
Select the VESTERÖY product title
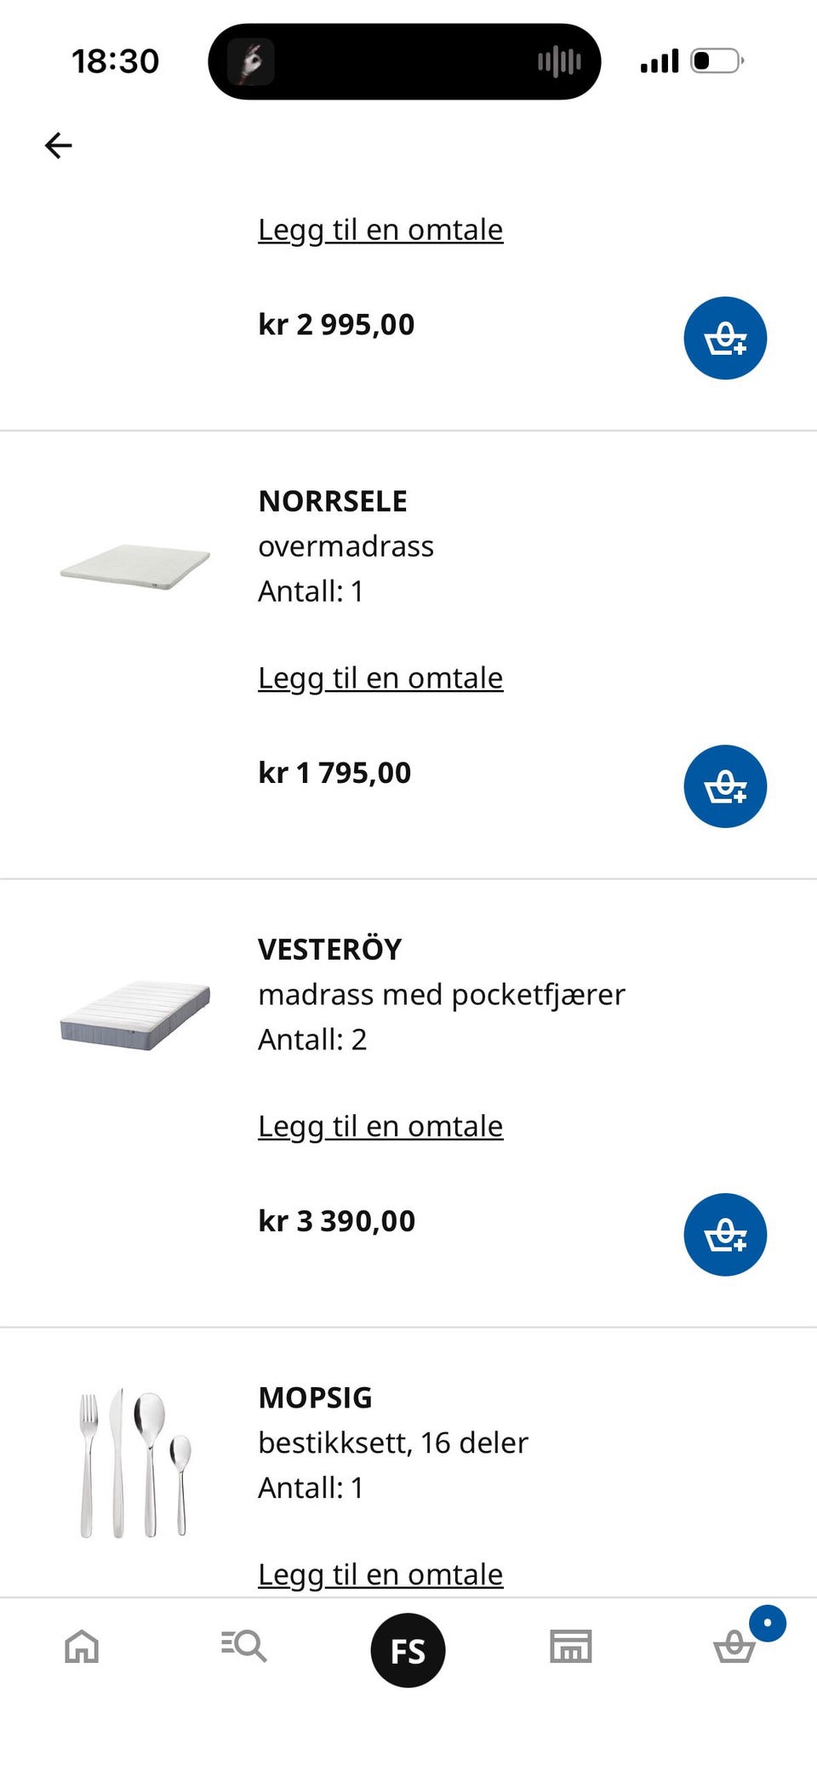coord(329,950)
